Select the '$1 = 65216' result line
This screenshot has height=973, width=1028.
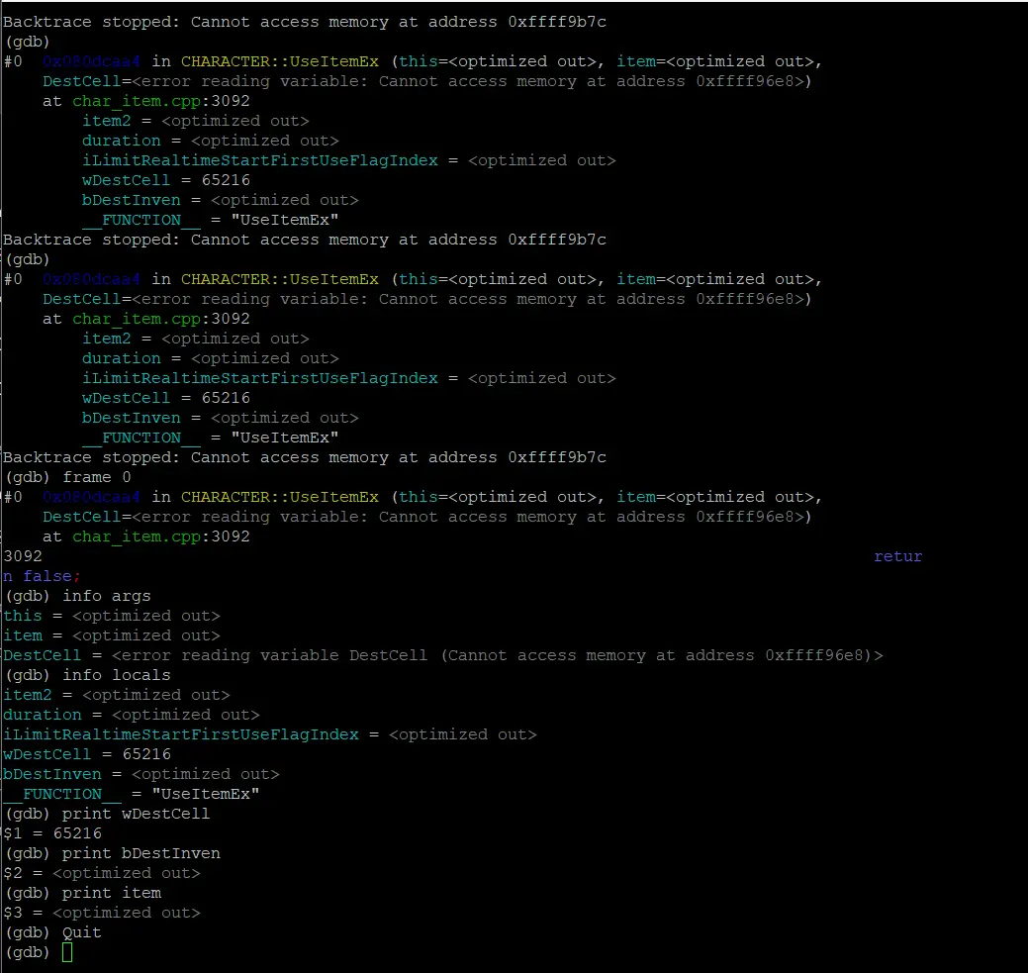tap(52, 833)
